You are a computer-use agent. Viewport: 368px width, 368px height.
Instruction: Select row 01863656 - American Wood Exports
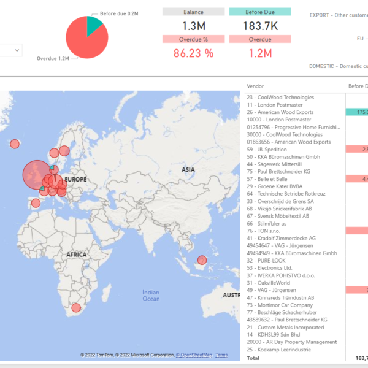coord(289,142)
